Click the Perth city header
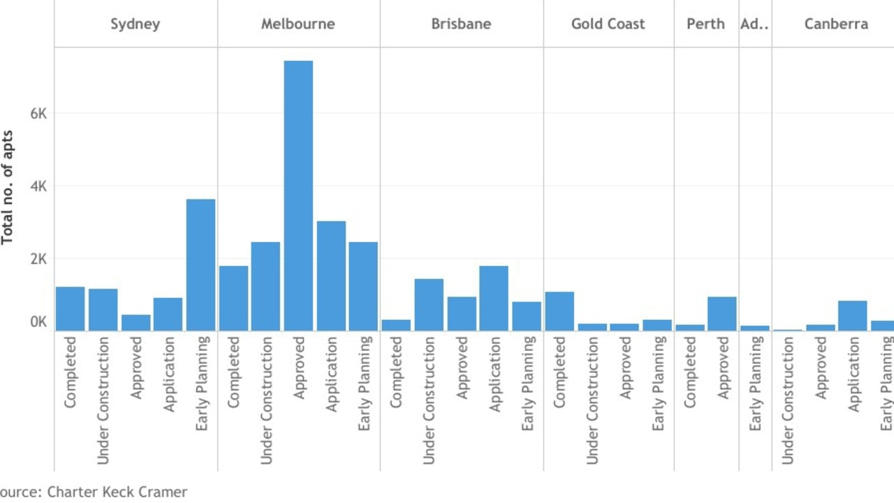Viewport: 894px width, 503px height. (x=706, y=24)
